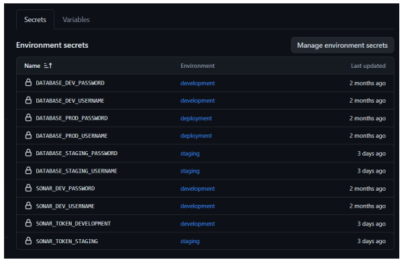This screenshot has width=406, height=266.
Task: Click Manage environment secrets button
Action: coord(342,45)
